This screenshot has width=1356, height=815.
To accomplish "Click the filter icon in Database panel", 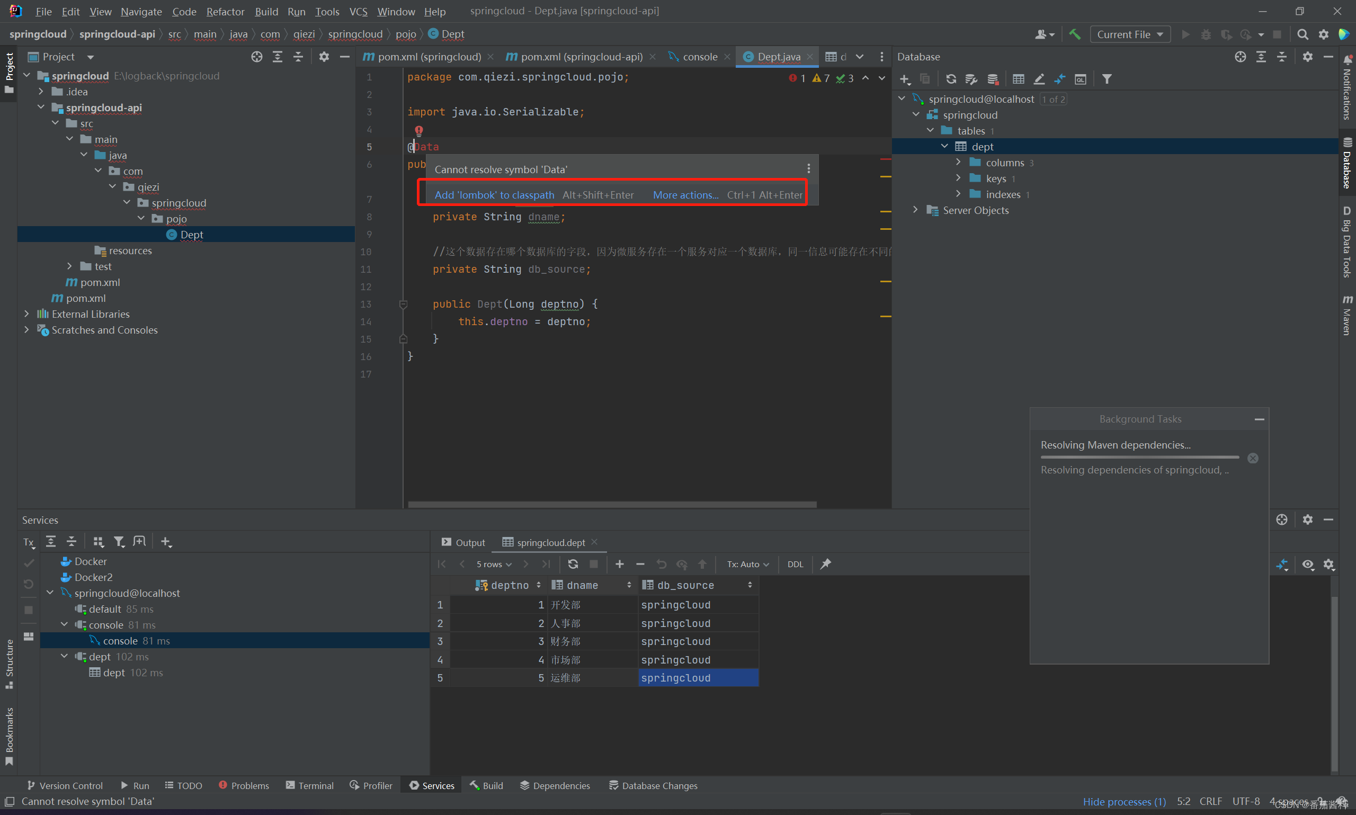I will pos(1107,79).
